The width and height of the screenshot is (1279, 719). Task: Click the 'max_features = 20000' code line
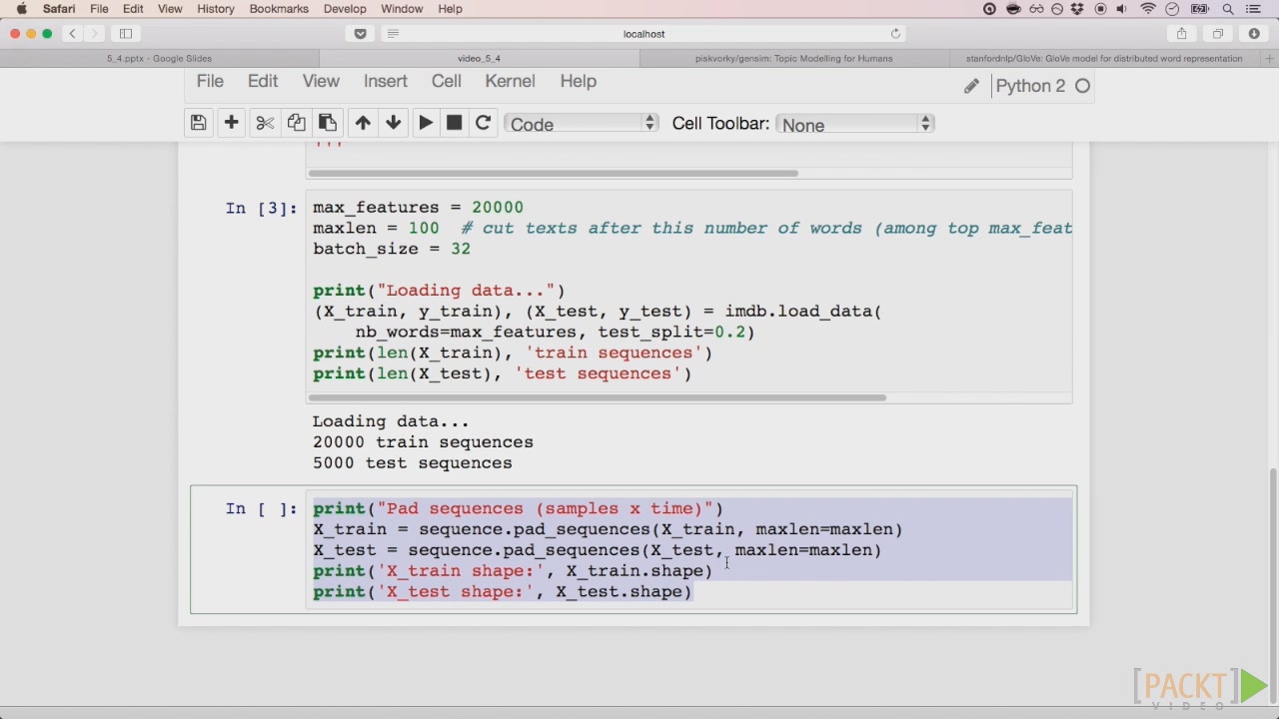(418, 207)
